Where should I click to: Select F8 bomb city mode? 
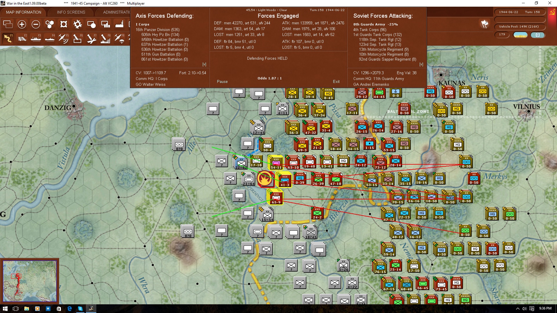coord(105,38)
